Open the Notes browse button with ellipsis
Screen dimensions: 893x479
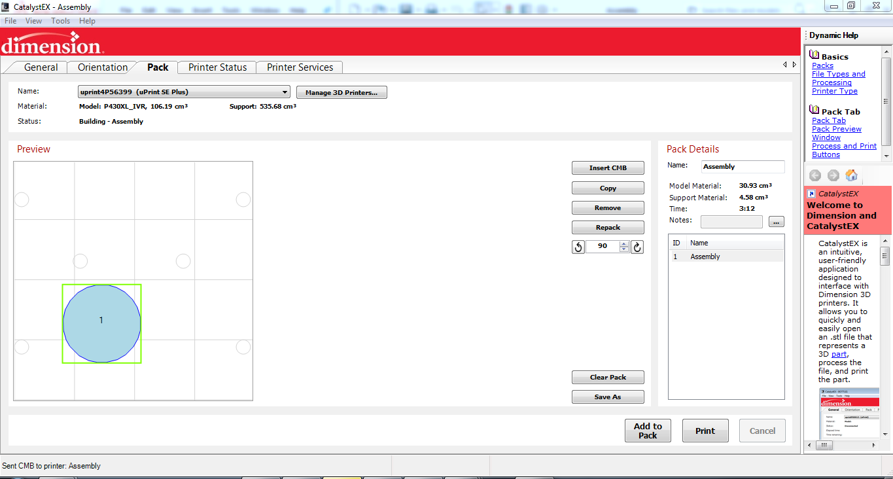[x=777, y=222]
